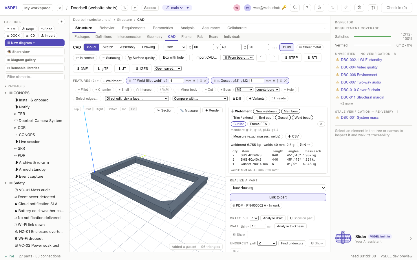Viewport: 417px width, 260px height.
Task: Click the gear icon beside My workspace
Action: [60, 8]
